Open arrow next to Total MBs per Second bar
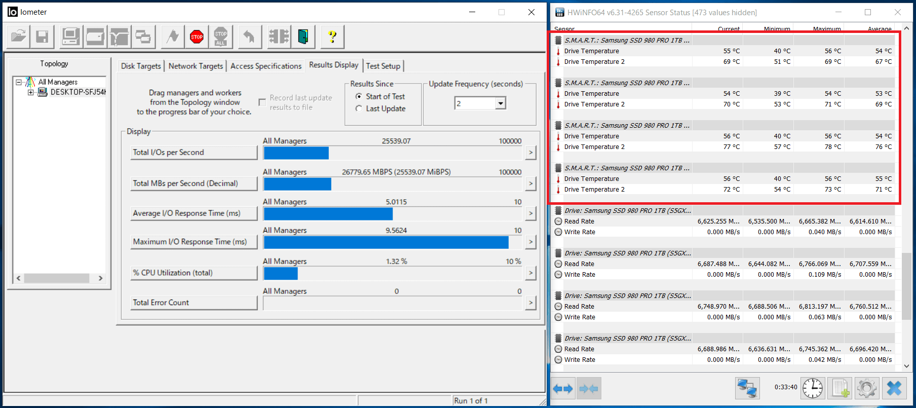The image size is (916, 408). point(530,183)
